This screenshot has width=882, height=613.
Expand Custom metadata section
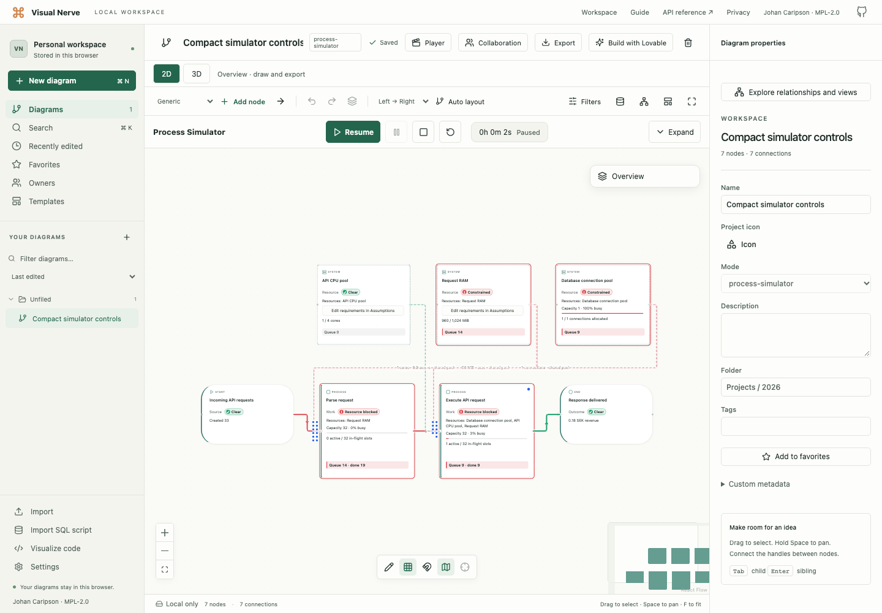coord(755,484)
